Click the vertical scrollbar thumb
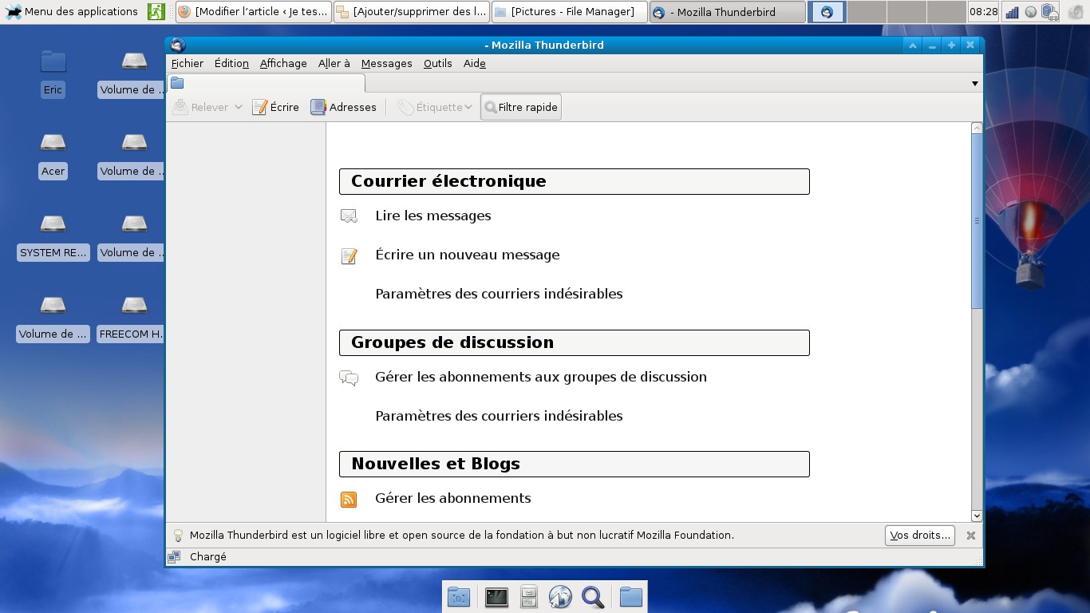This screenshot has width=1090, height=613. click(x=977, y=221)
